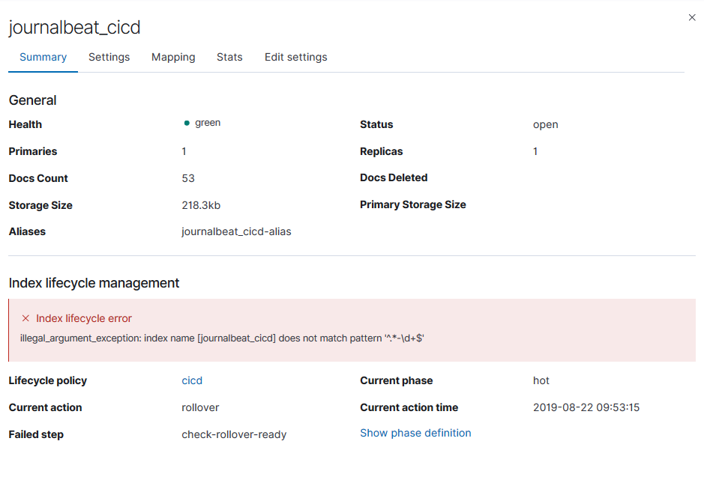Select the Edit settings tab
This screenshot has height=477, width=704.
coord(295,57)
